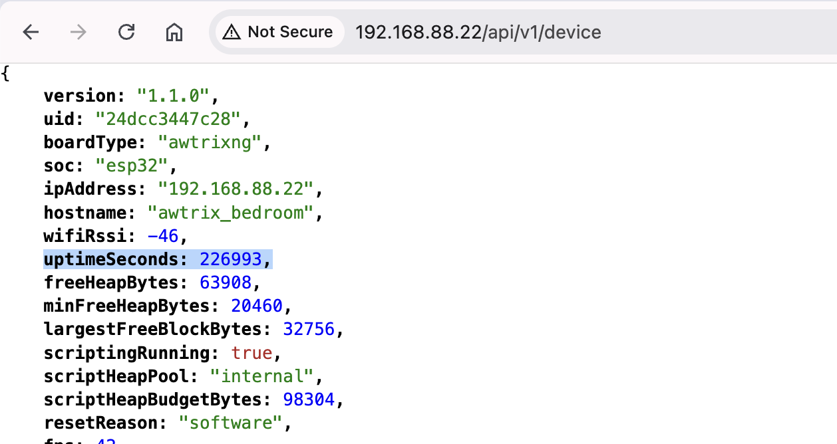Click the forward navigation arrow
Viewport: 837px width, 444px height.
coord(79,32)
